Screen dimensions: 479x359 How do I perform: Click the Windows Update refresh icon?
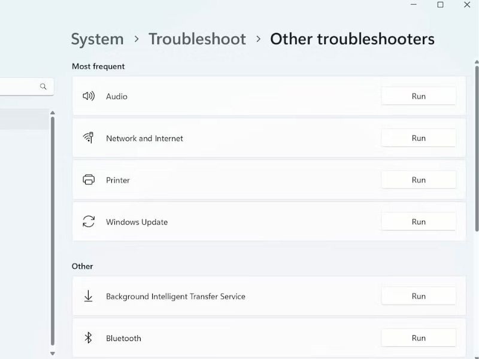coord(89,221)
